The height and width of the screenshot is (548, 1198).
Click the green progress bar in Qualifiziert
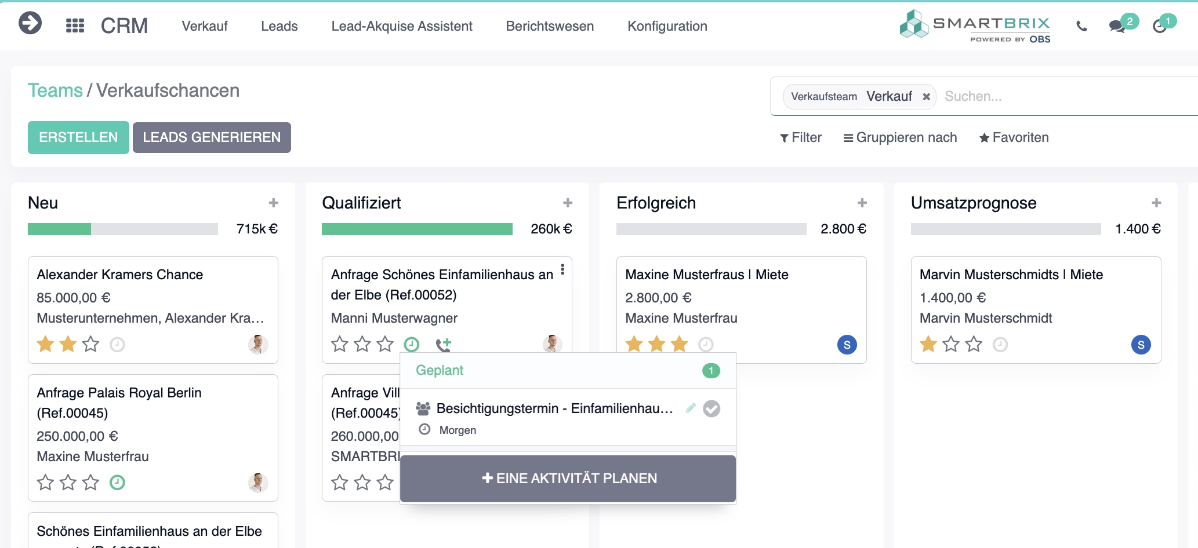click(x=417, y=229)
